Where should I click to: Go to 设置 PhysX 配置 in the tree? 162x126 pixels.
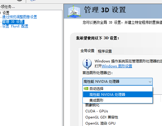[15, 26]
